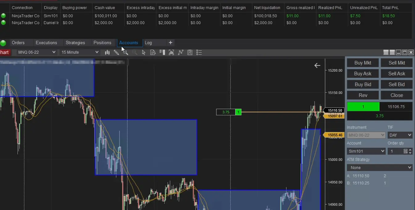
Task: Open chart properties list icon
Action: point(199,52)
